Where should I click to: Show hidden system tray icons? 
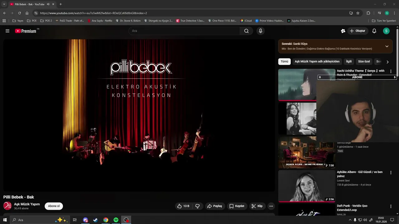pos(350,220)
